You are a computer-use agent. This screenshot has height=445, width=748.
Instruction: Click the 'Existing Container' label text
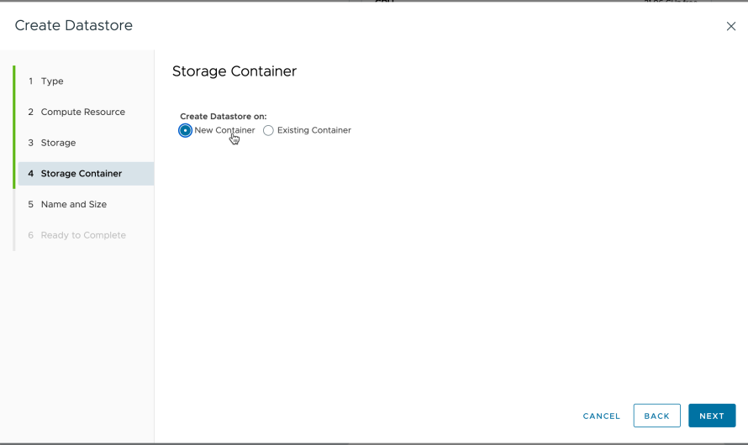313,130
